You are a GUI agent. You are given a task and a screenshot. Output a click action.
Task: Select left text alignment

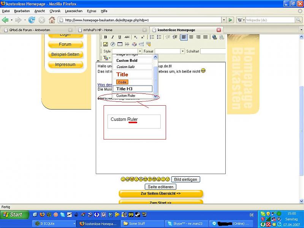pyautogui.click(x=184, y=37)
